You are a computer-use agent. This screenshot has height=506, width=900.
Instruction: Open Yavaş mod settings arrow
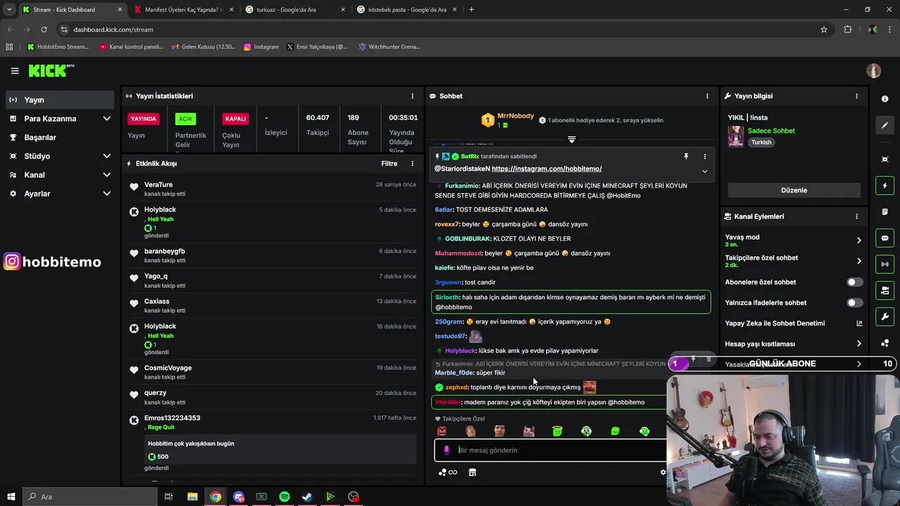coord(859,240)
